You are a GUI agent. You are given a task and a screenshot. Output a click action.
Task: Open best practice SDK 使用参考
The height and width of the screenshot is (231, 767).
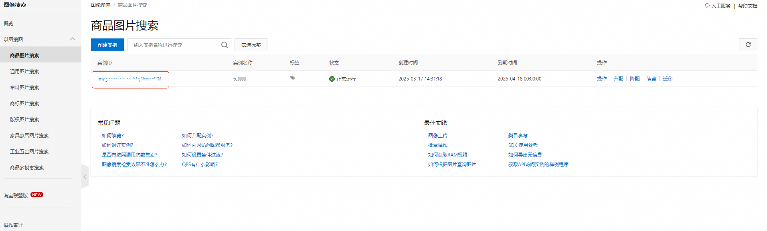(523, 145)
